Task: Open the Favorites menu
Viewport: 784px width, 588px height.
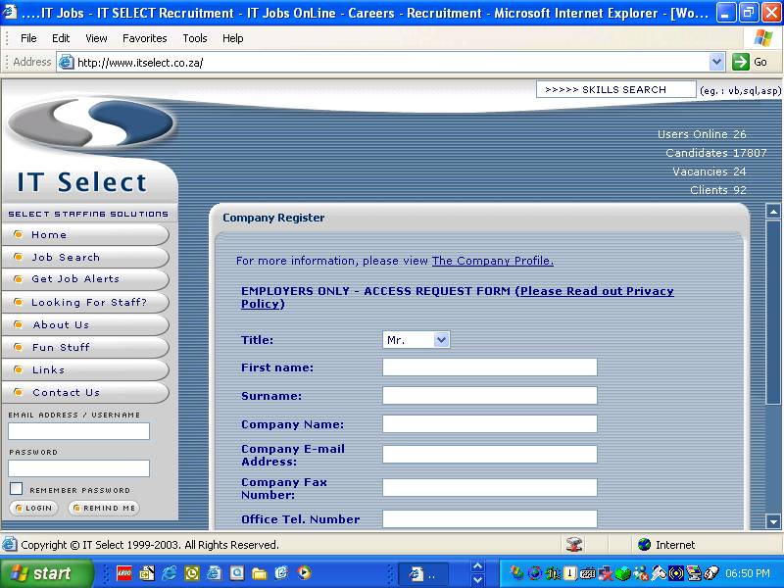Action: [x=144, y=38]
